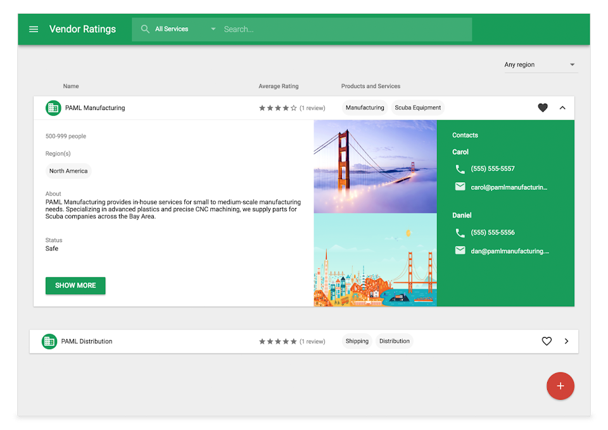Click Carol's email envelope icon
Screen dimensions: 608x430
[460, 187]
